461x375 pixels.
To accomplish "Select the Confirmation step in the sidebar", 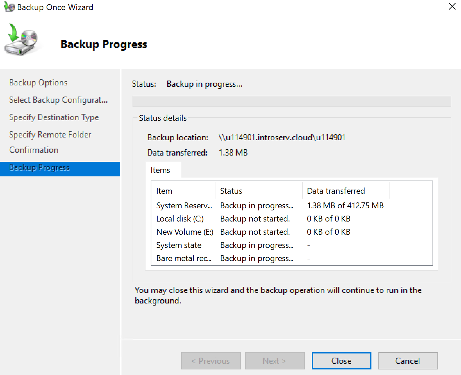I will click(x=34, y=150).
